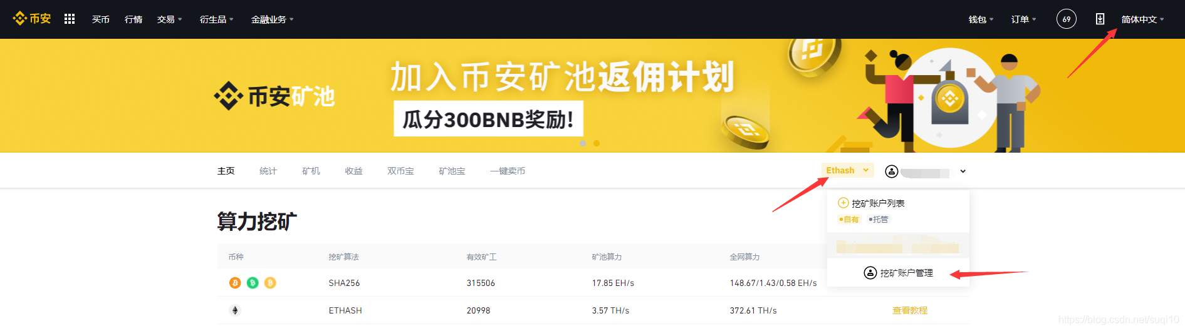Click the app download icon in the header
Screen dimensions: 1185x331
[1100, 19]
